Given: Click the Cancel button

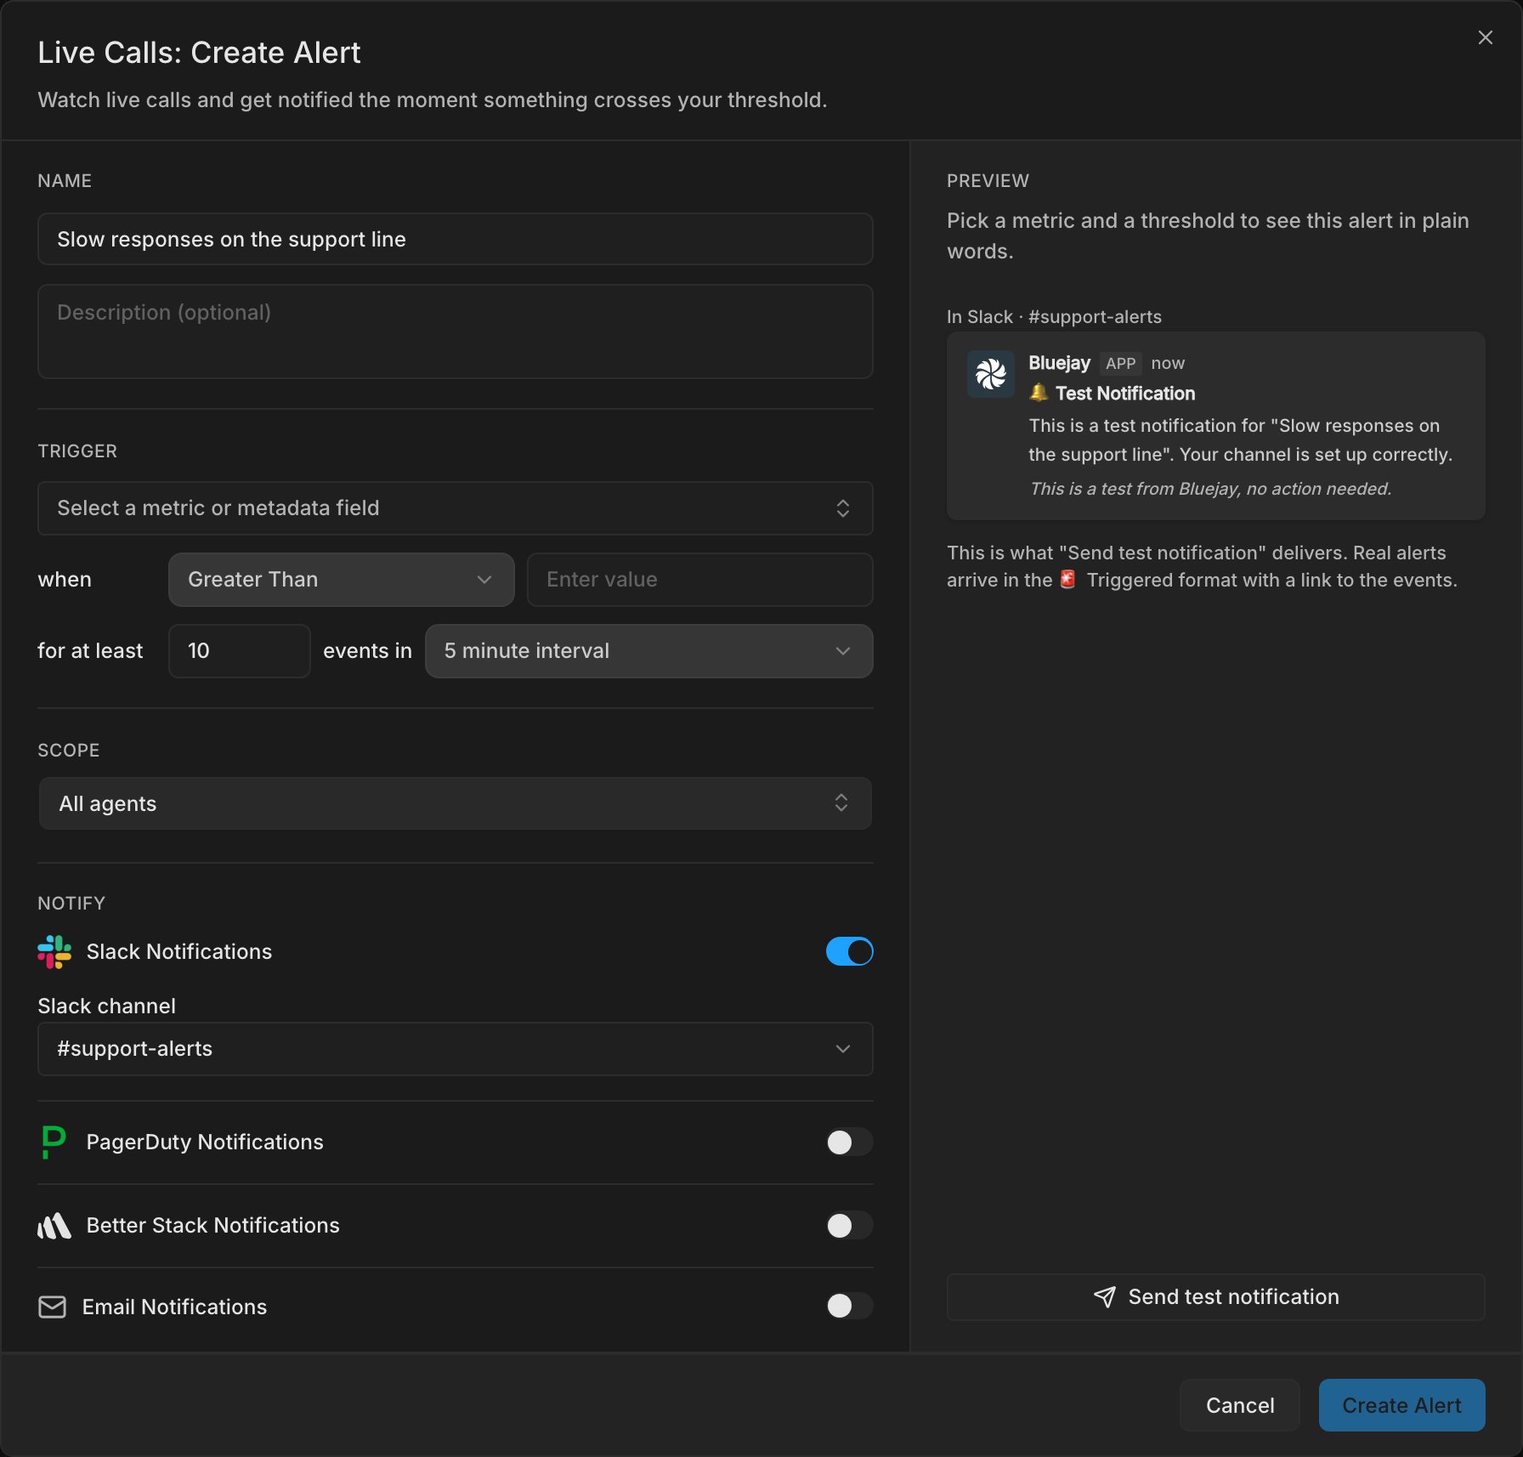Looking at the screenshot, I should 1240,1405.
